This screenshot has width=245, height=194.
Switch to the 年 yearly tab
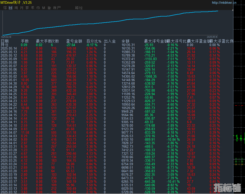tap(33, 8)
